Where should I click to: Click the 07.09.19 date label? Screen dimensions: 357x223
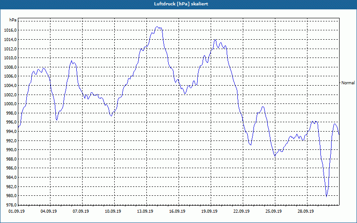coord(81,211)
